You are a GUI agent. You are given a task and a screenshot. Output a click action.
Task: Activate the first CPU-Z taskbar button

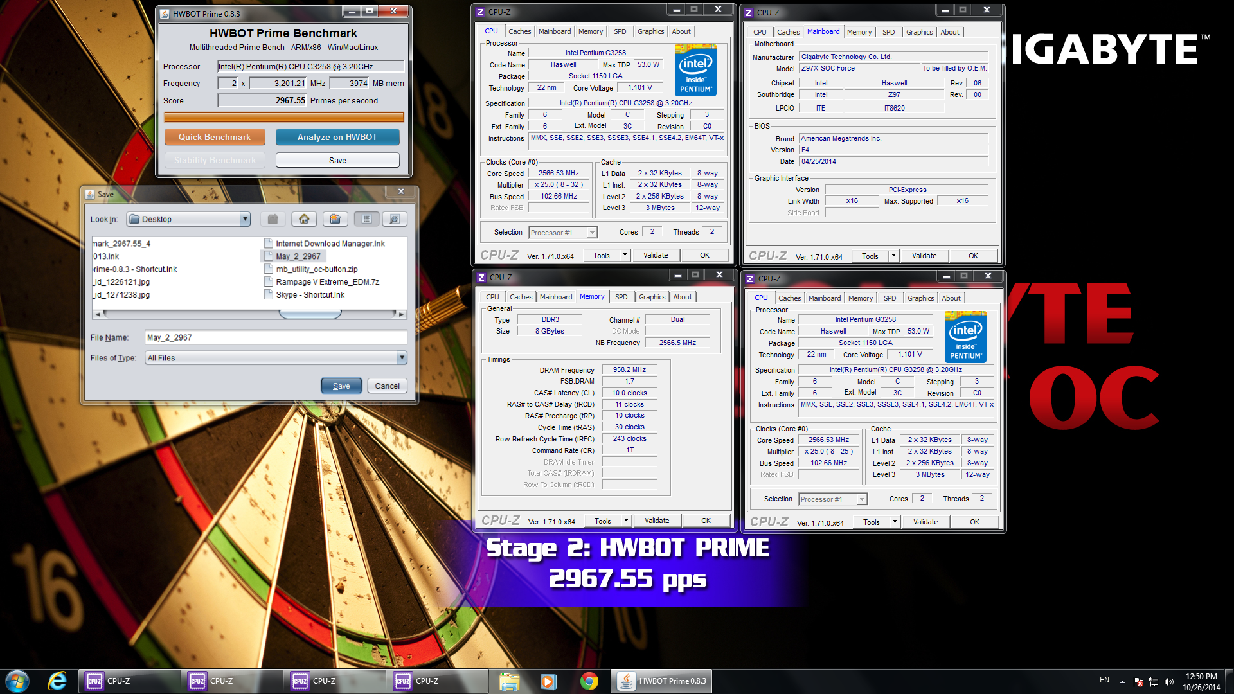pos(130,681)
